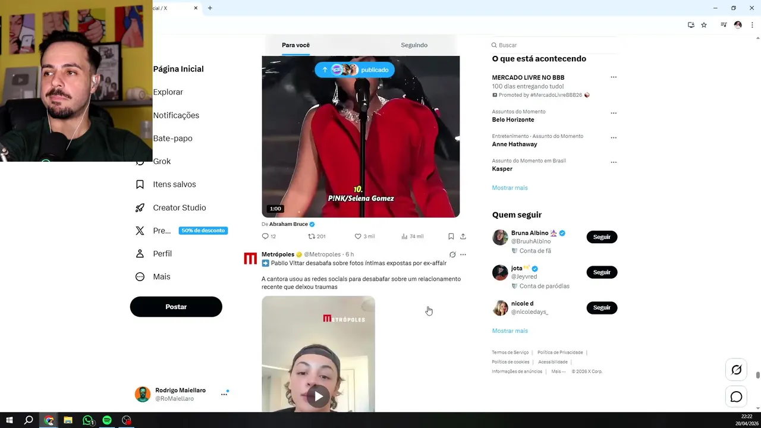Open Política de cookies link
The width and height of the screenshot is (761, 428).
click(x=510, y=362)
